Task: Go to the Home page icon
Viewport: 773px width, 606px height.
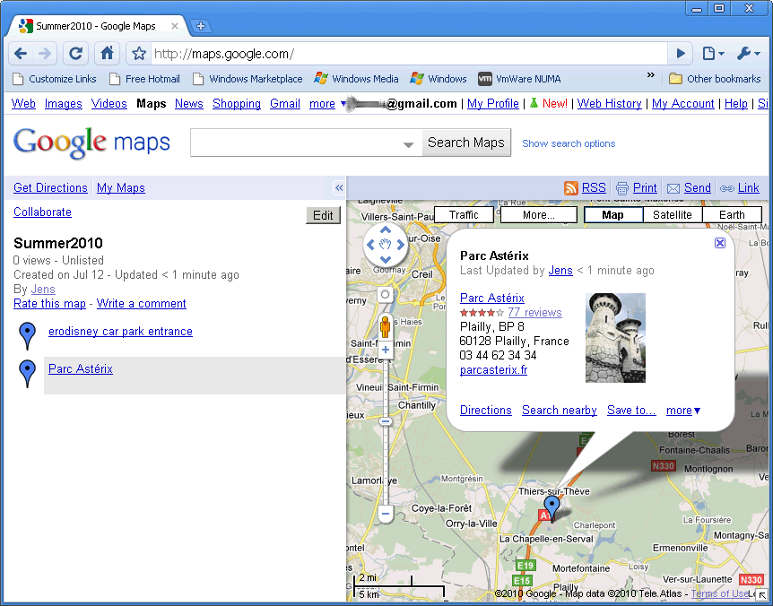Action: pos(107,53)
